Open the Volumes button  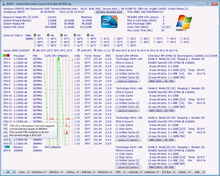133,172
